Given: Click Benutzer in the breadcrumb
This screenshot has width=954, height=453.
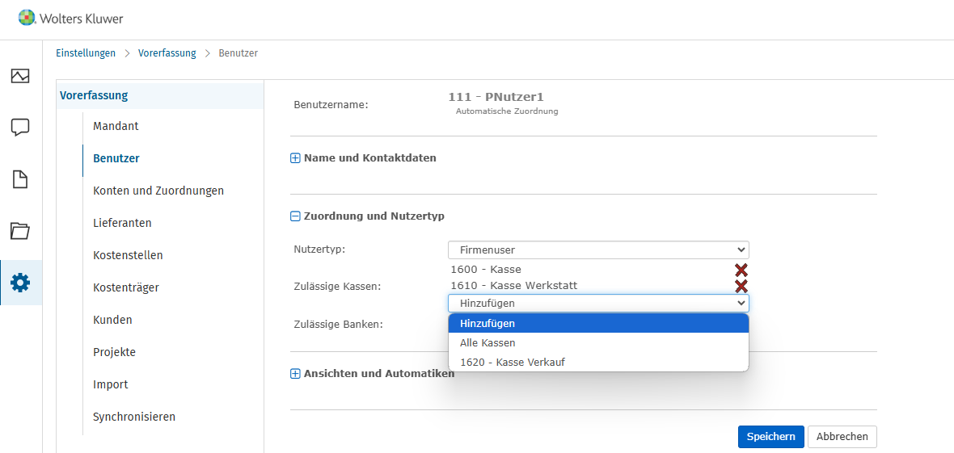Looking at the screenshot, I should coord(238,53).
